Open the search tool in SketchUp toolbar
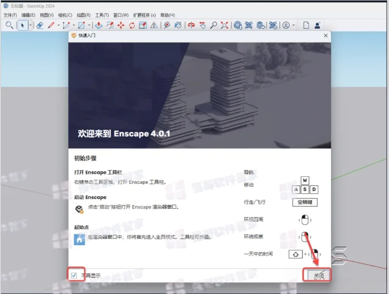 click(x=9, y=25)
